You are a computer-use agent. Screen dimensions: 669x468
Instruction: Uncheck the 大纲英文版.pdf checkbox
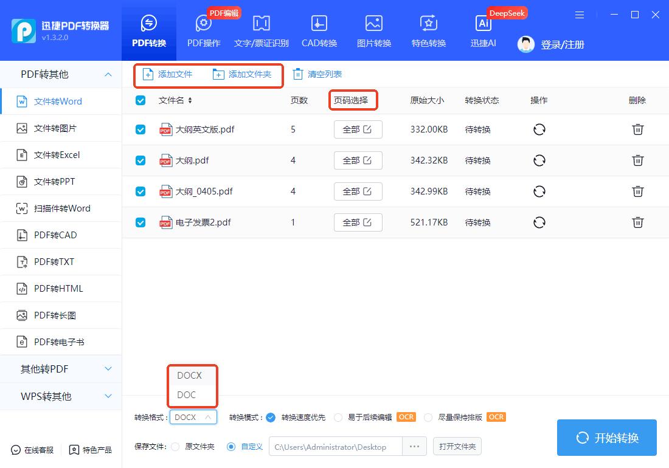pos(140,129)
